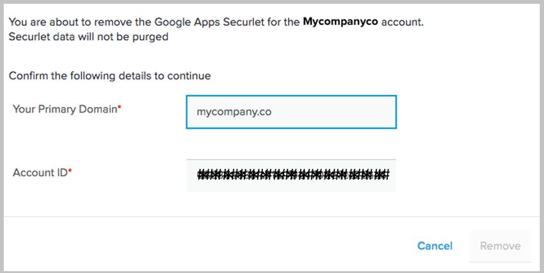Click the Your Primary Domain input field

[x=291, y=112]
